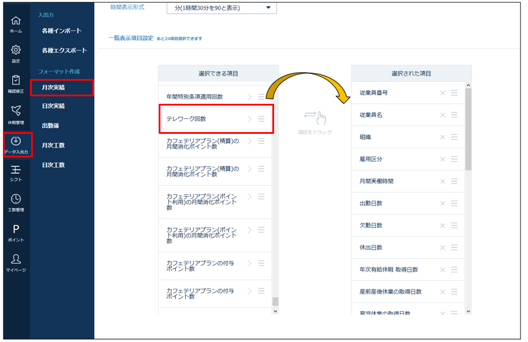
Task: Click scroll-down arrow of 選択された項目 list
Action: click(x=469, y=311)
